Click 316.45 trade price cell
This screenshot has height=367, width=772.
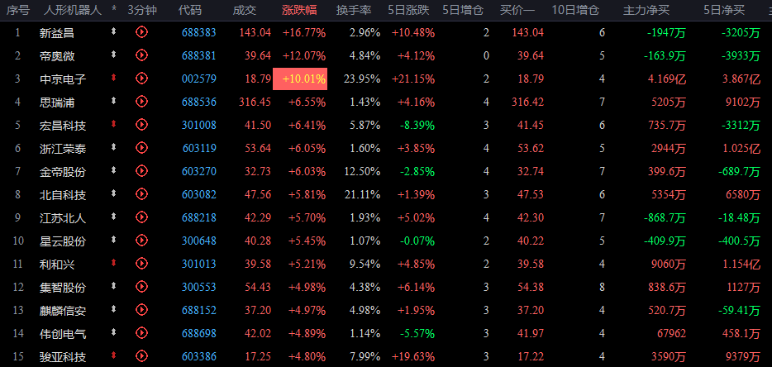coord(255,102)
